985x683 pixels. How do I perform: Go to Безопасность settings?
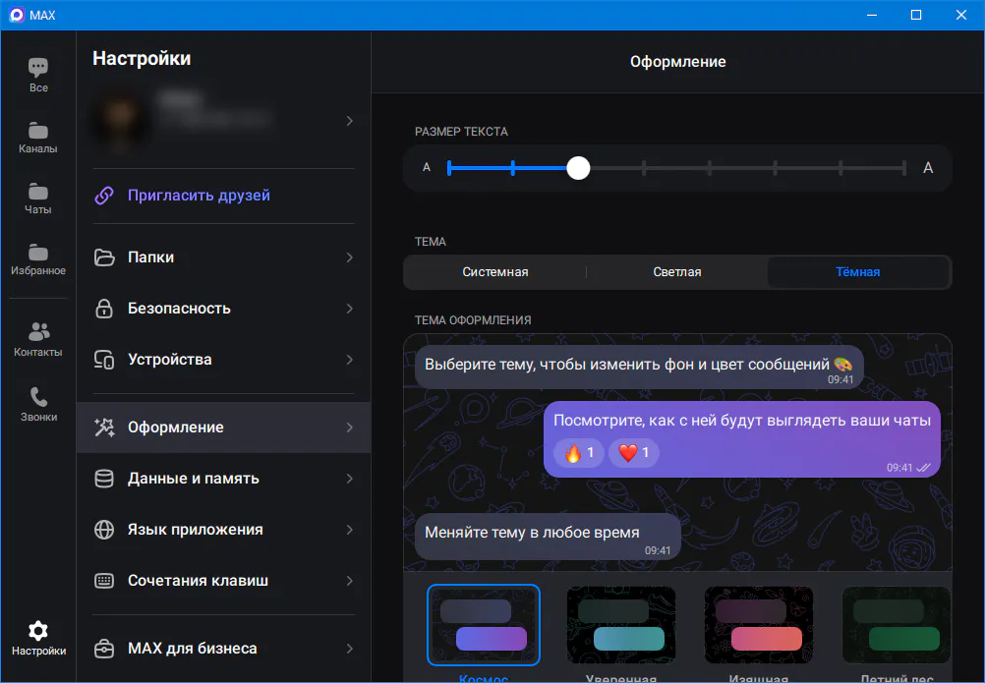click(x=223, y=309)
